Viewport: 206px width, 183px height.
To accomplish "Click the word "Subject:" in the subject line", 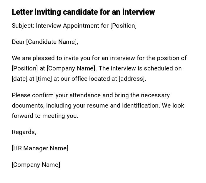I will pyautogui.click(x=23, y=26).
